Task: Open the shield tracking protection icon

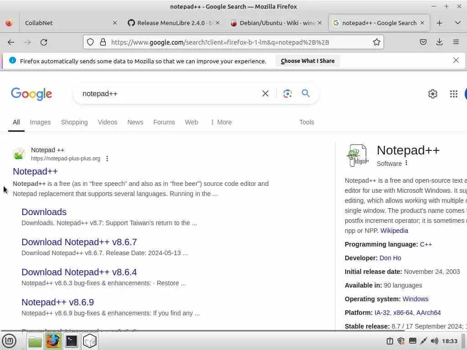Action: (90, 42)
